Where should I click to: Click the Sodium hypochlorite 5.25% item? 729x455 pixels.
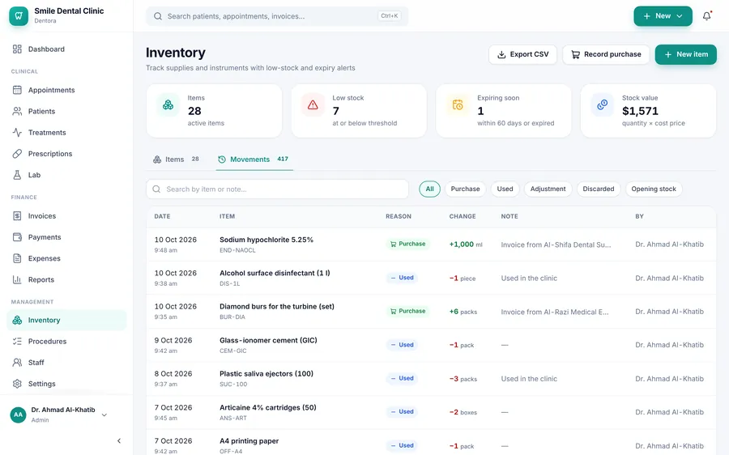coord(266,240)
